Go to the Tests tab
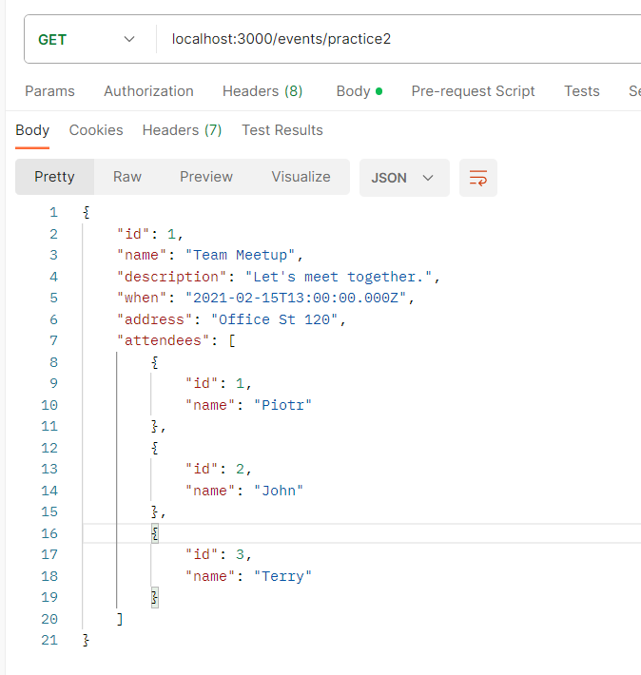Viewport: 641px width, 675px height. tap(581, 91)
